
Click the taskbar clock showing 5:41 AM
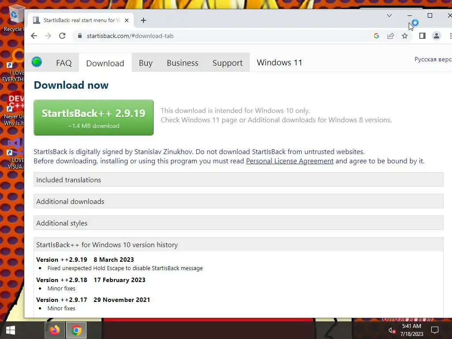point(411,330)
